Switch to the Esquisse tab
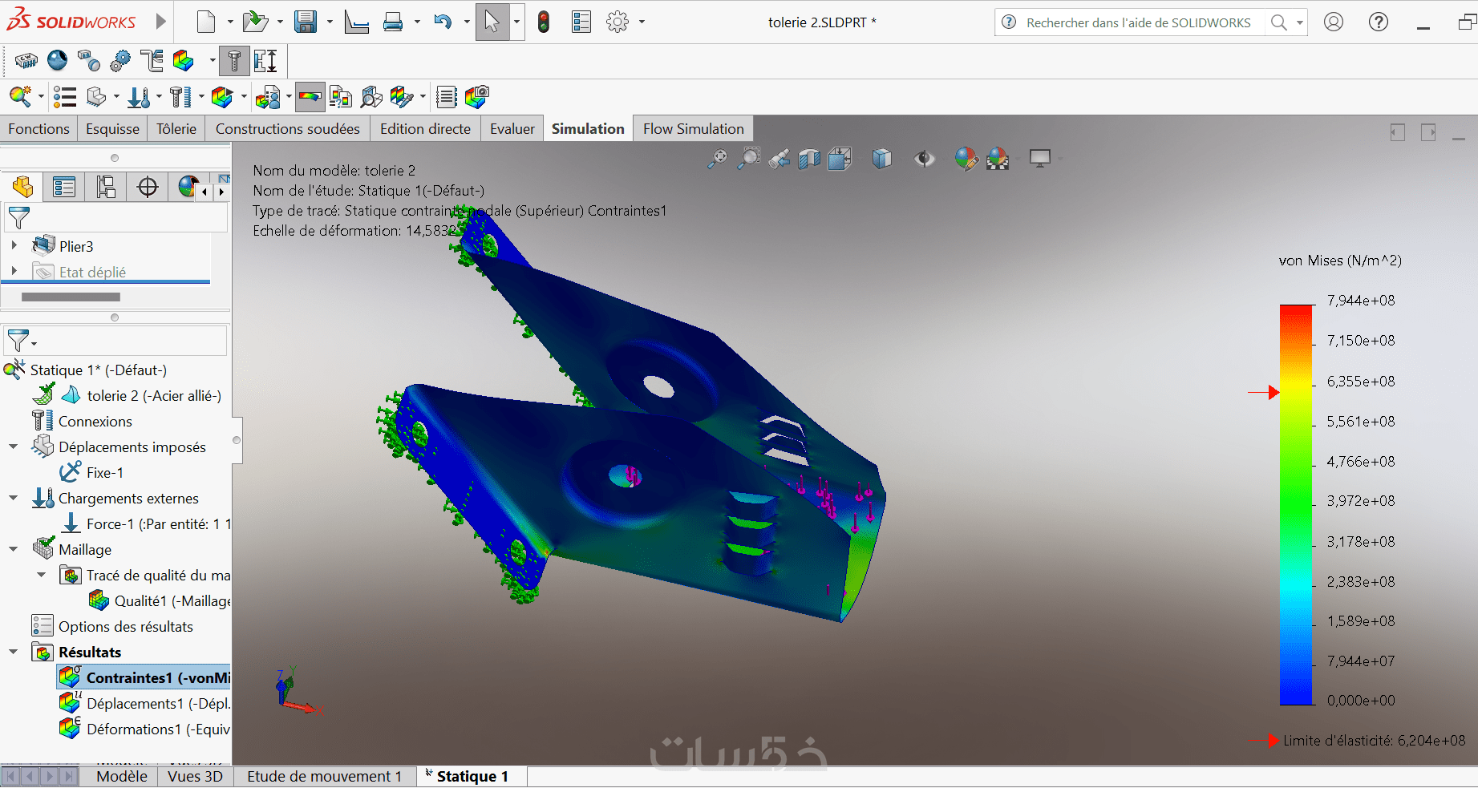This screenshot has height=788, width=1478. tap(112, 129)
